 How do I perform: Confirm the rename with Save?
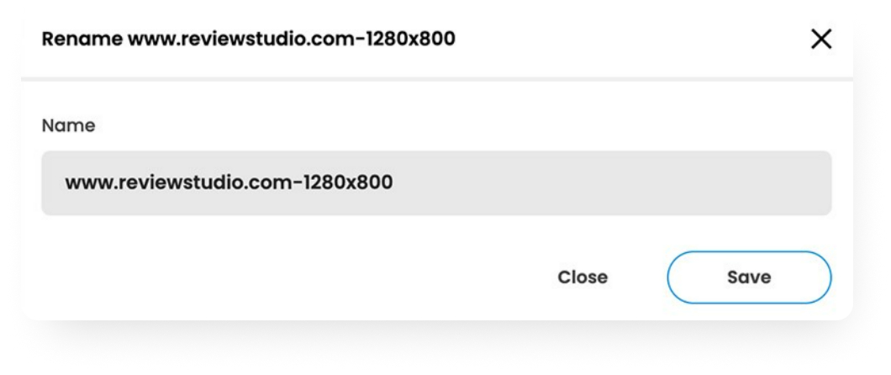click(x=749, y=277)
